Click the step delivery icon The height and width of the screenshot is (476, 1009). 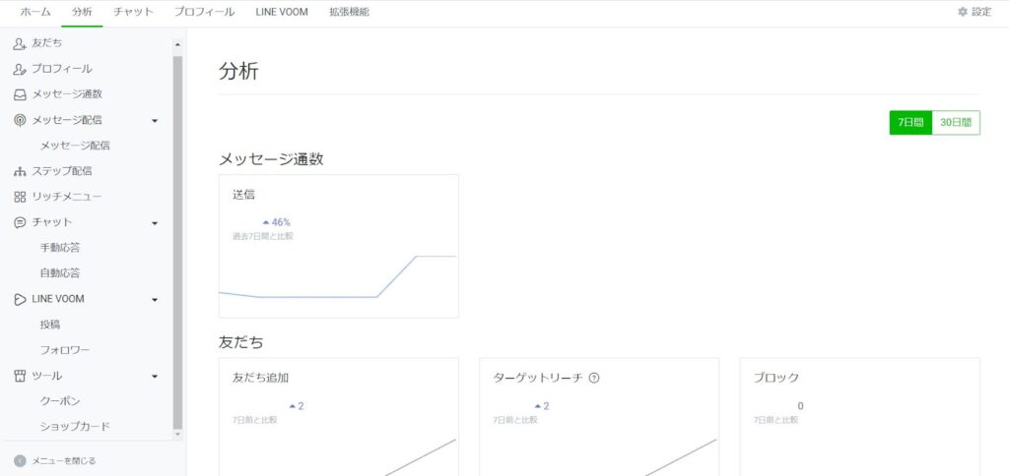(20, 171)
